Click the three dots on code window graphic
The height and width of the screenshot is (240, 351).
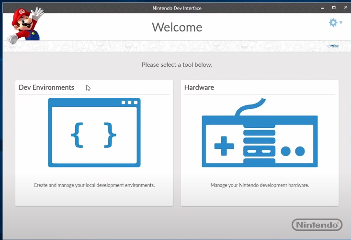[x=129, y=103]
